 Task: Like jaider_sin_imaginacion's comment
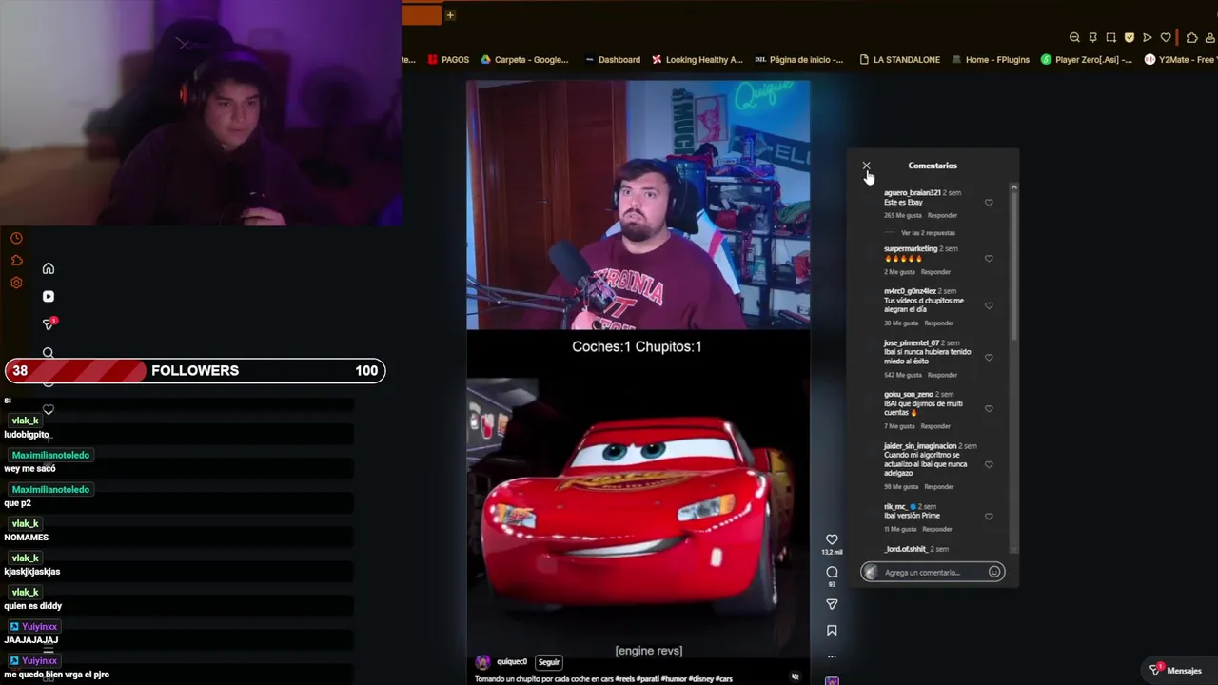(989, 464)
